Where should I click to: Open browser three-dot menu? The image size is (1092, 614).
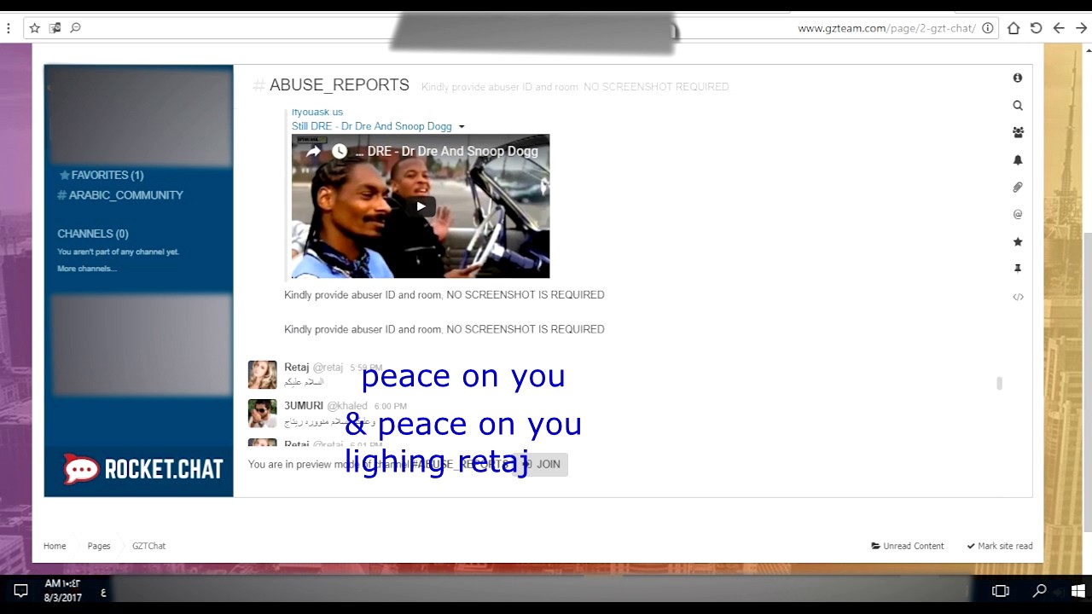click(x=9, y=28)
